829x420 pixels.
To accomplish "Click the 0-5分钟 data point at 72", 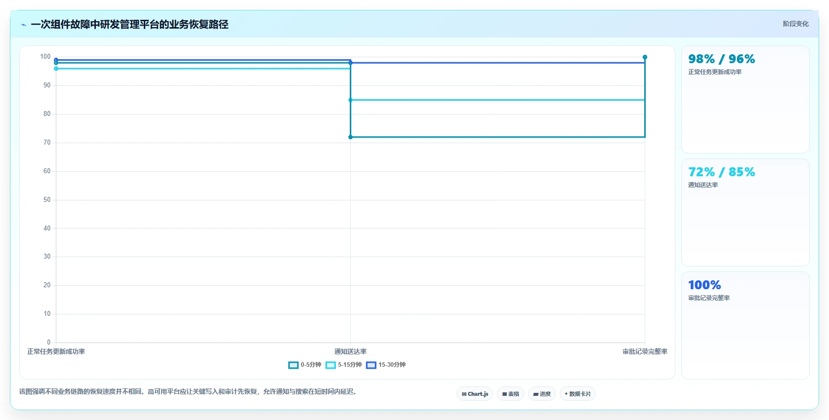I will point(350,137).
